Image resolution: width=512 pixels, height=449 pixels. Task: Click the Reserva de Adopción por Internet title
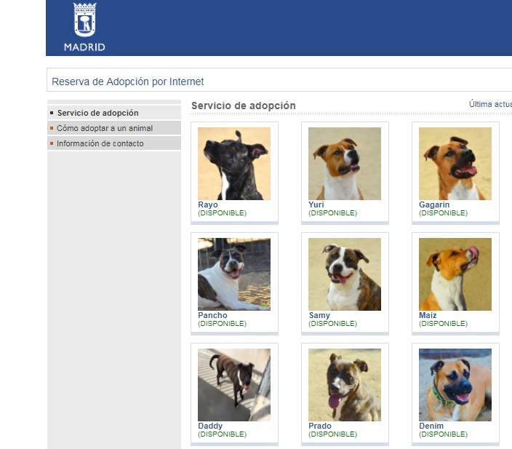[128, 82]
